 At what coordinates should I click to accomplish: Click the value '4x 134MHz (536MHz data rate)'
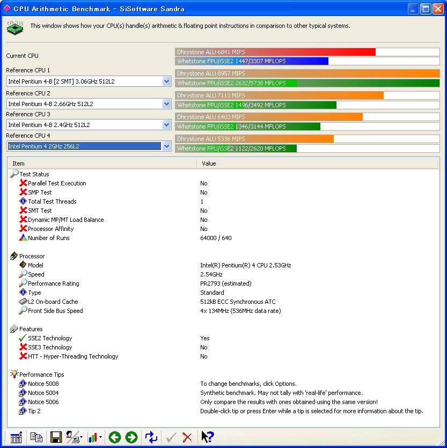point(240,311)
